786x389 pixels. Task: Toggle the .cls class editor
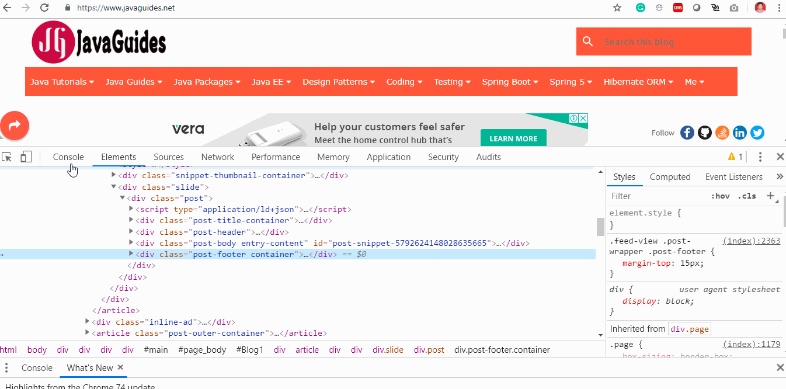[x=747, y=196]
